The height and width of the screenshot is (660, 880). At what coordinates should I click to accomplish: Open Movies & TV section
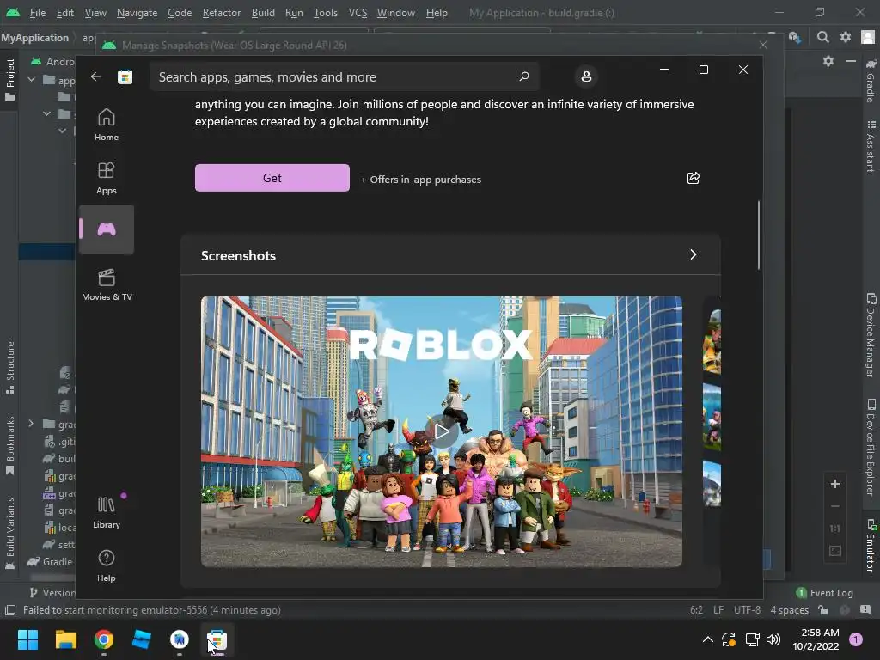[107, 284]
